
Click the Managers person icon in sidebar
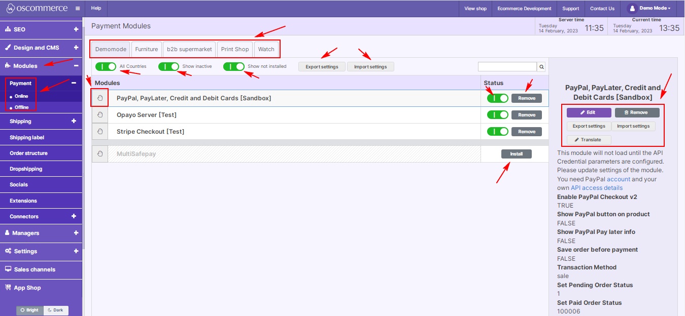click(x=8, y=233)
